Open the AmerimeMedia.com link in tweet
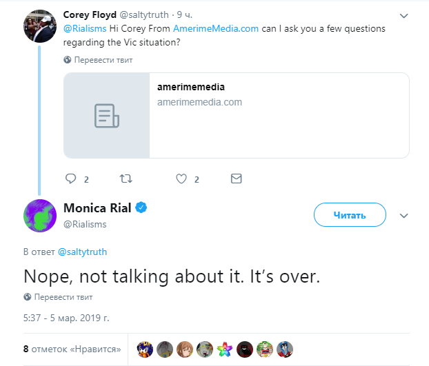 216,28
